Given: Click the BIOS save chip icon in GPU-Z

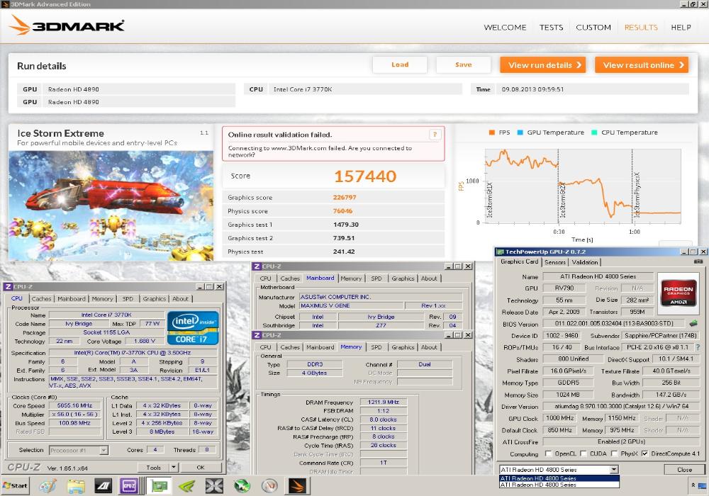Looking at the screenshot, I should (693, 323).
